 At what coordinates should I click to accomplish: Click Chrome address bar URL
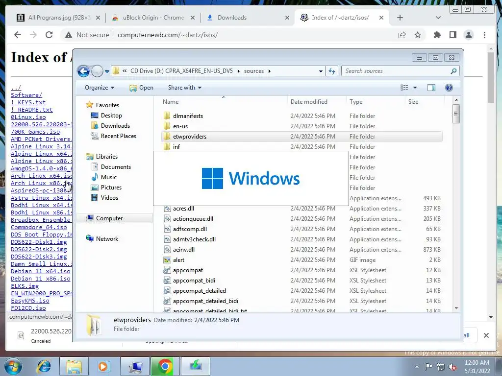tap(168, 35)
